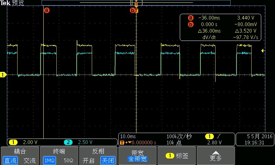Click the Δ36.00ms time delta
Viewport: 275px width, 165px height.
[209, 31]
